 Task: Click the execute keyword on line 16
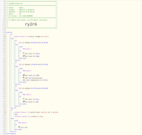pos(9,32)
